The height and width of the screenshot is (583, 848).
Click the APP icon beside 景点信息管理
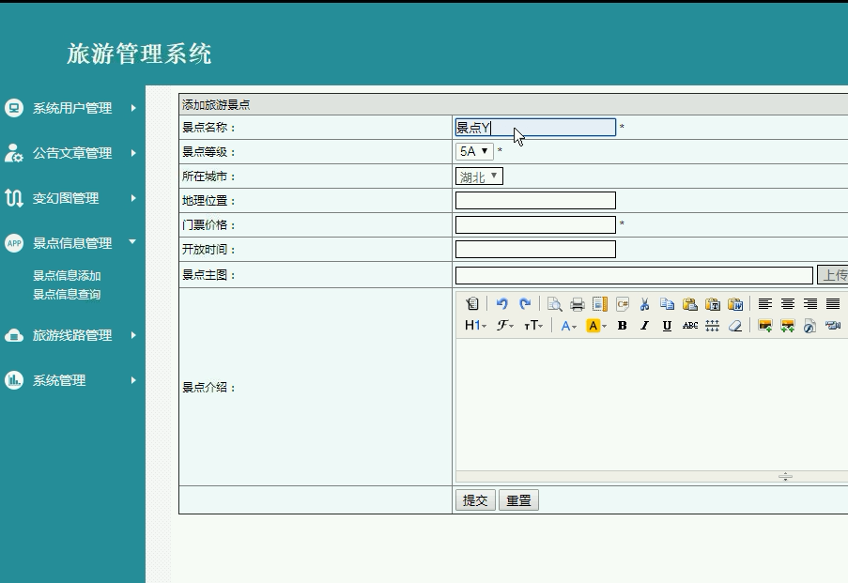tap(14, 243)
